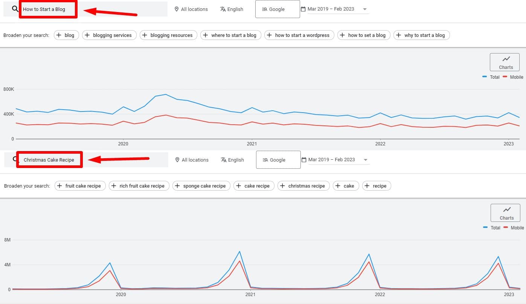Image resolution: width=526 pixels, height=304 pixels.
Task: Click Google search network button in Christmas Cake Recipe panel
Action: [278, 160]
